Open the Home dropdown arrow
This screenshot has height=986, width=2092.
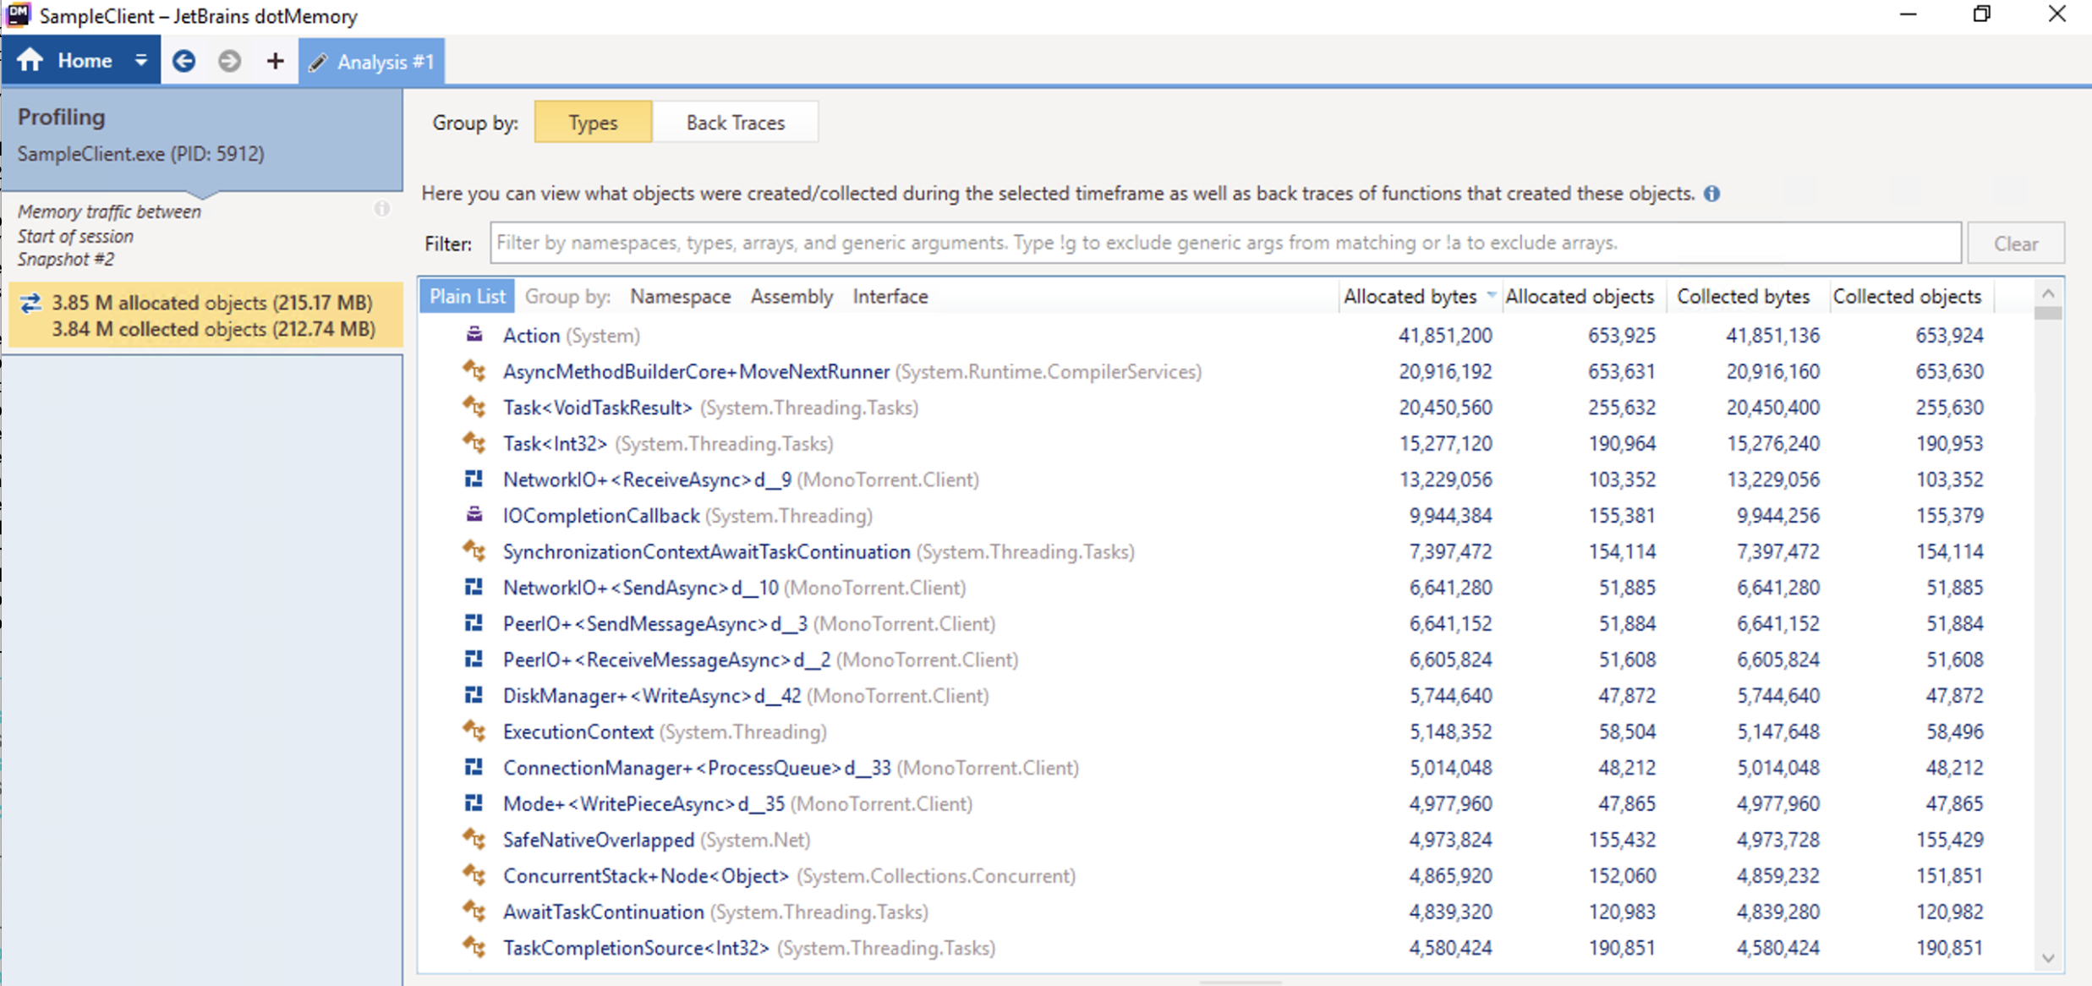click(x=141, y=61)
